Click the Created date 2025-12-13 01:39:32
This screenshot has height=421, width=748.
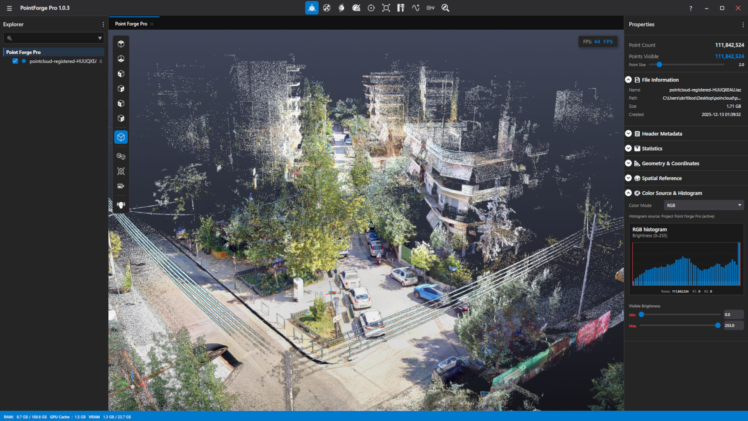pyautogui.click(x=721, y=115)
